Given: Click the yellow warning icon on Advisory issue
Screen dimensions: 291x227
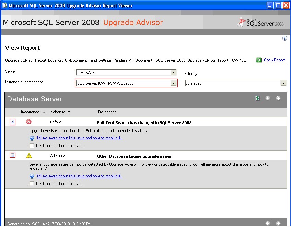Looking at the screenshot, I should click(x=29, y=155).
